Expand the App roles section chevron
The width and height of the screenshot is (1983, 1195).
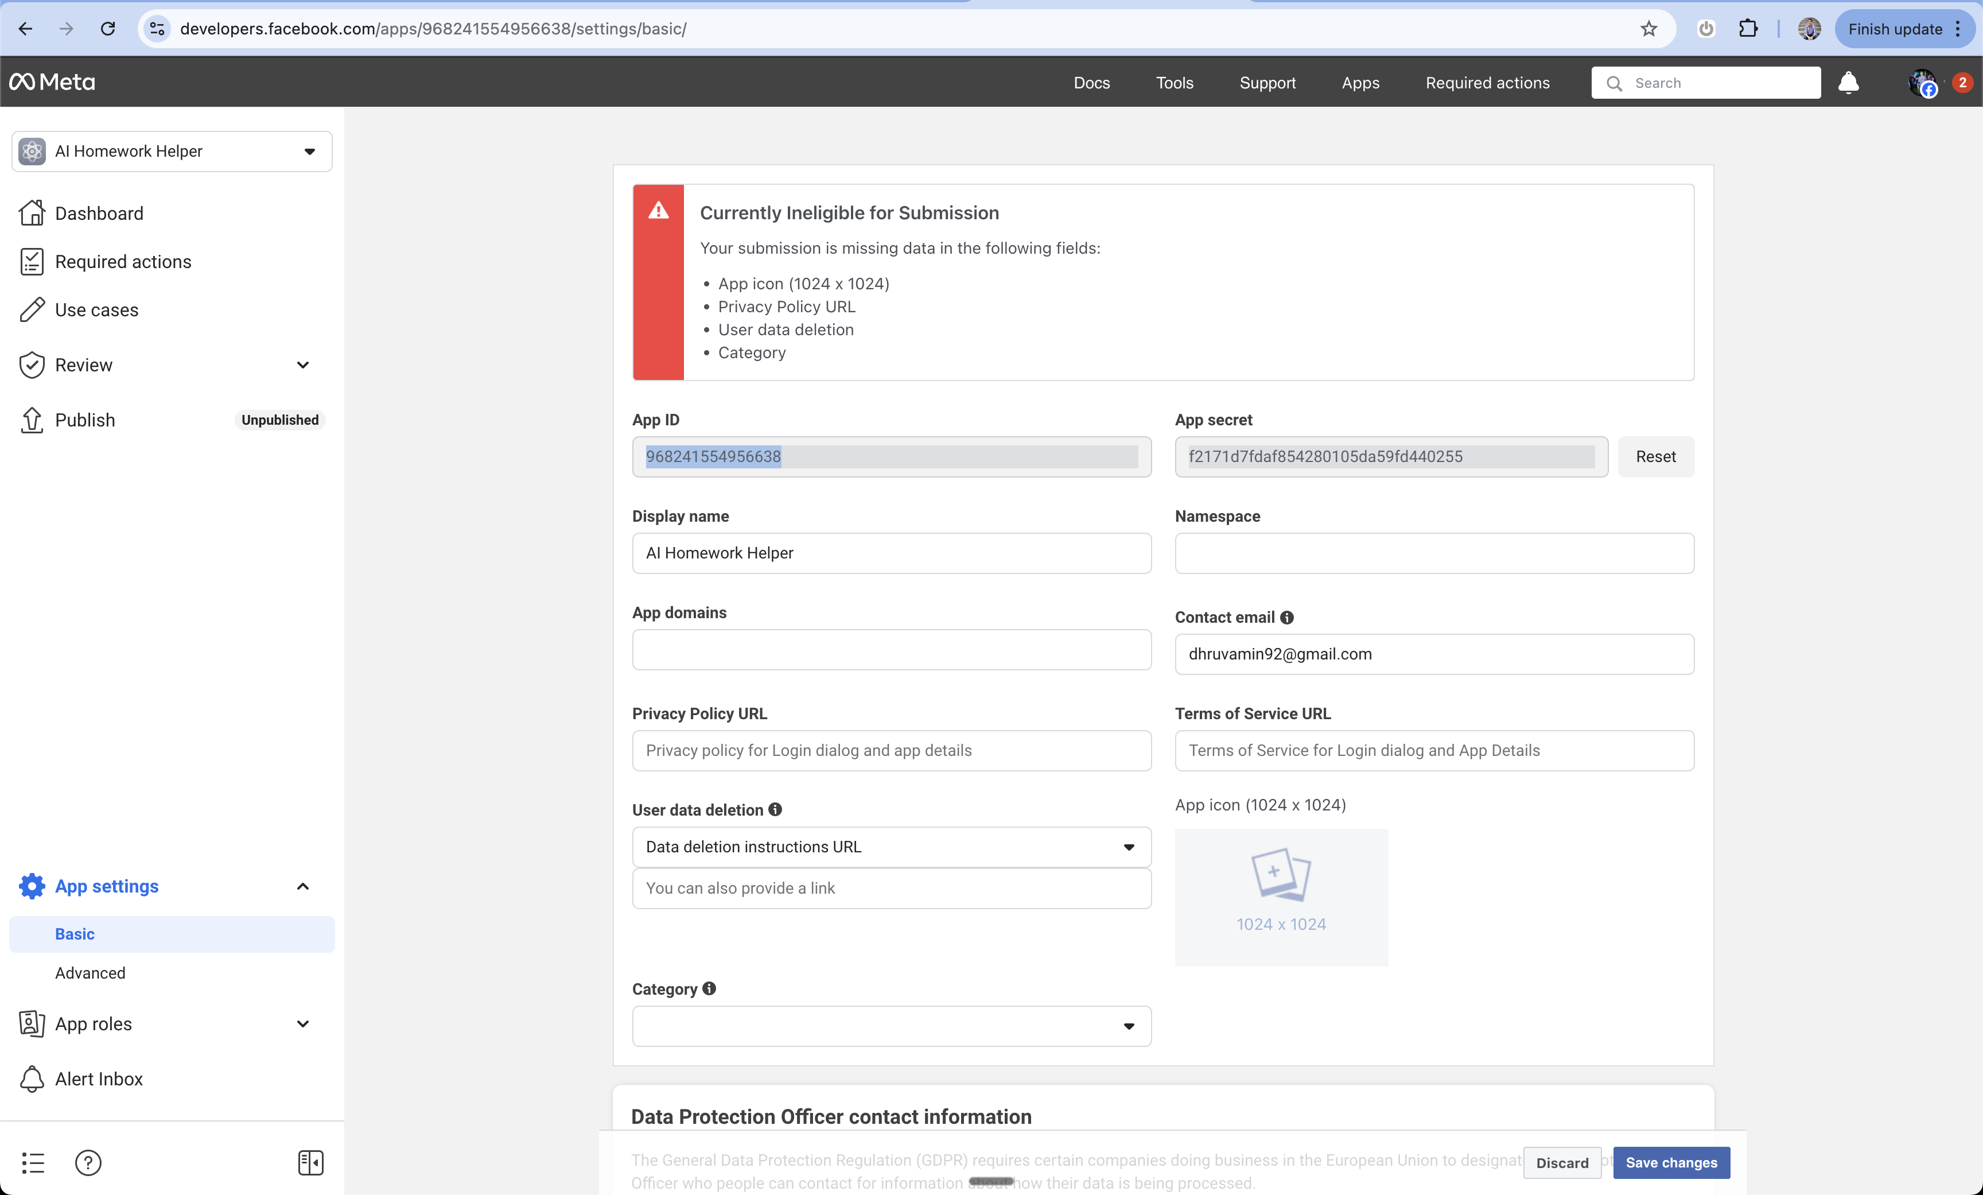(302, 1023)
